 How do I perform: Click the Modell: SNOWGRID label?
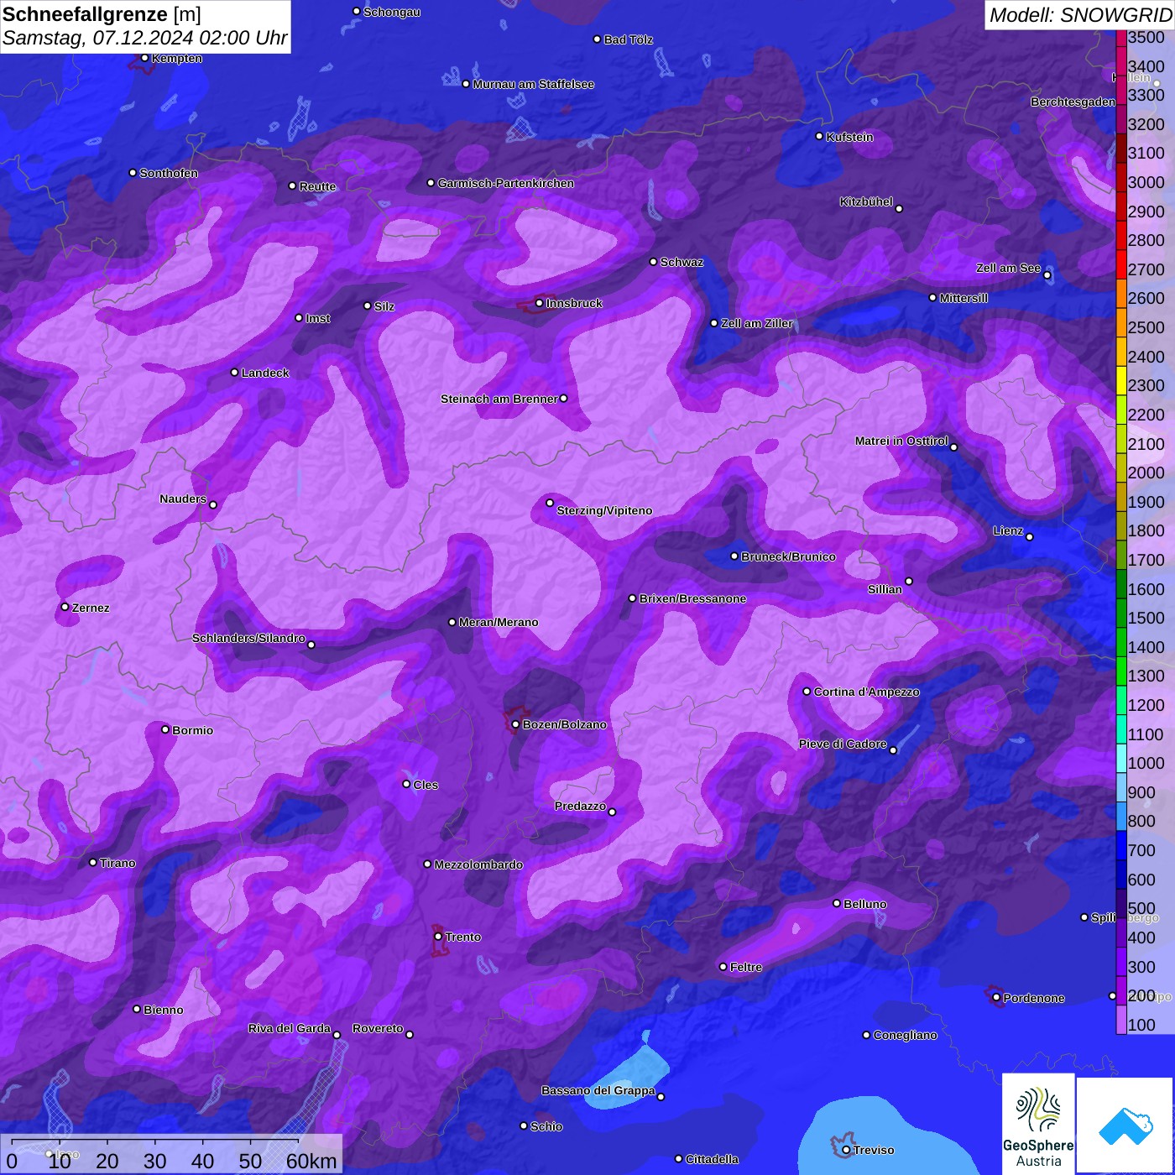click(x=1079, y=15)
